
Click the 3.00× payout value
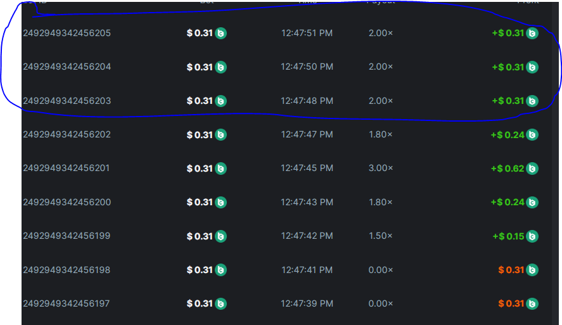(x=381, y=169)
